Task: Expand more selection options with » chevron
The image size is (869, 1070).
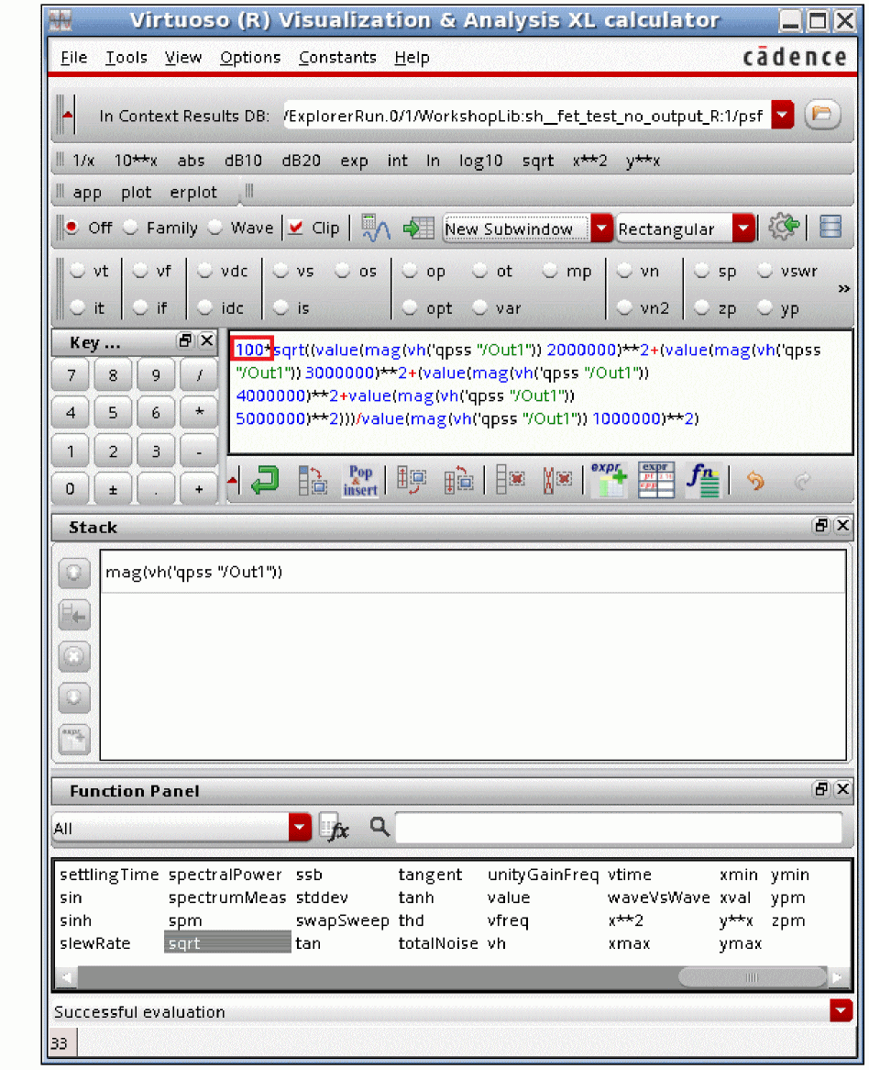Action: (843, 289)
